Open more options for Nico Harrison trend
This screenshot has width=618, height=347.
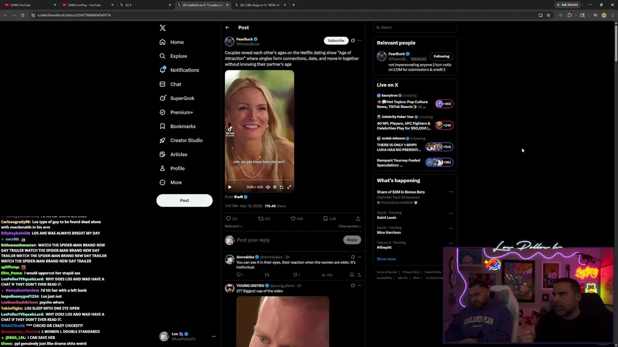tap(451, 228)
